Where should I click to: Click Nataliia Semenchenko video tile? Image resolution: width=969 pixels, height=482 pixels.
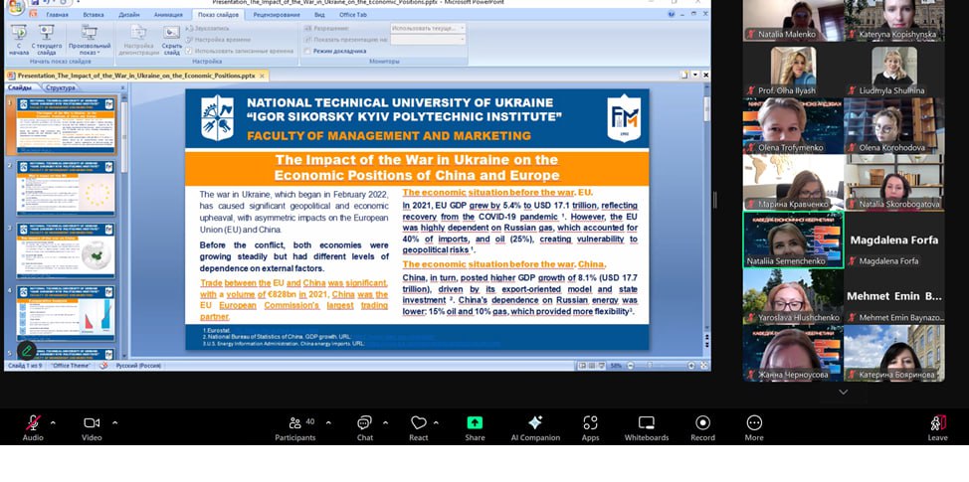pyautogui.click(x=793, y=241)
